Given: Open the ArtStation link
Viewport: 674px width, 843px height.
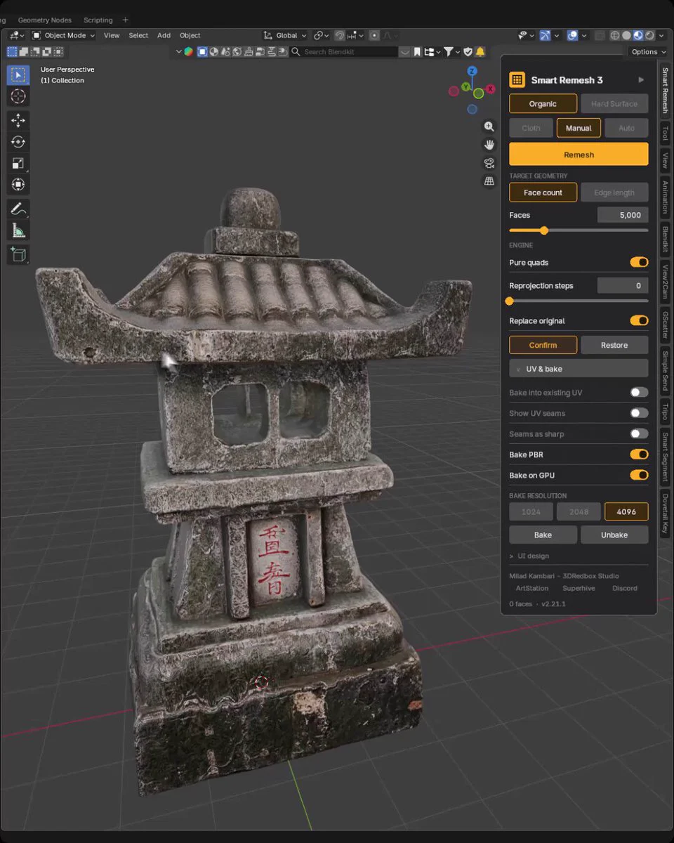Looking at the screenshot, I should click(x=532, y=588).
